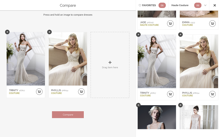The image size is (220, 137).
Task: Click the press and hold instruction text
Action: tap(68, 15)
